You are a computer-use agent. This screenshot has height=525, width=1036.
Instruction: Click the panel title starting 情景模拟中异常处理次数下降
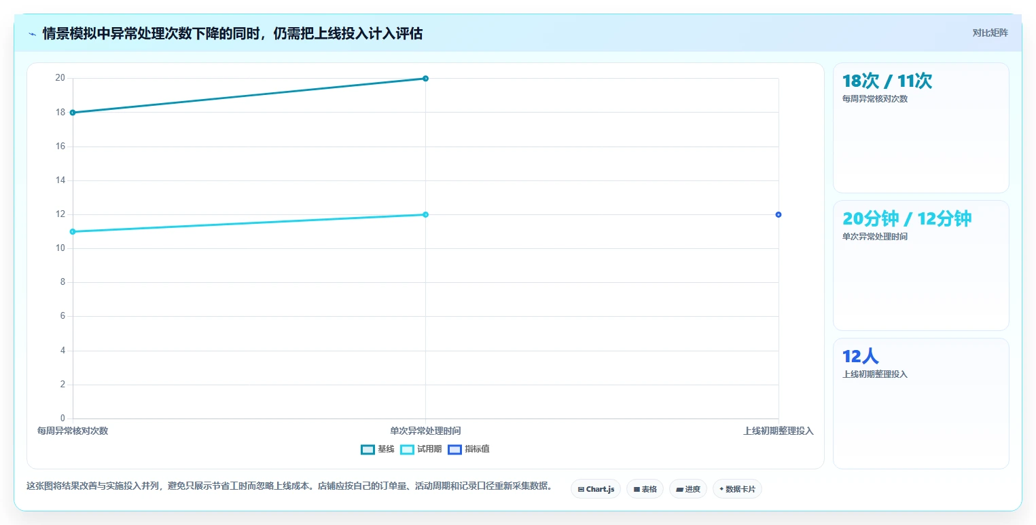click(232, 34)
